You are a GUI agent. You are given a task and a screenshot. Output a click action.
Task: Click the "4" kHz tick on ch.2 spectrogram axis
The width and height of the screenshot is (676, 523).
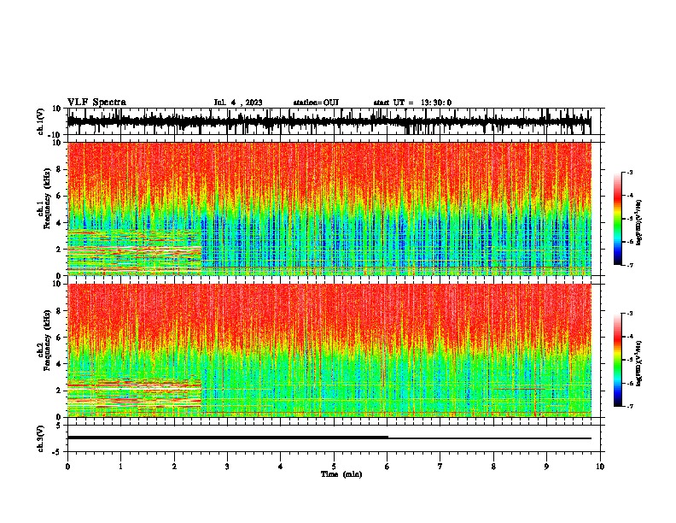pyautogui.click(x=60, y=364)
